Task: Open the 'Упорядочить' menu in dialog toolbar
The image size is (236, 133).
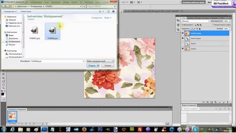Action: click(10, 11)
